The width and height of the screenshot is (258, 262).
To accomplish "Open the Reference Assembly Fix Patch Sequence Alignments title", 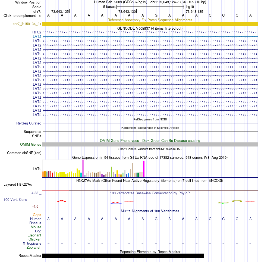I will tap(150, 20).
